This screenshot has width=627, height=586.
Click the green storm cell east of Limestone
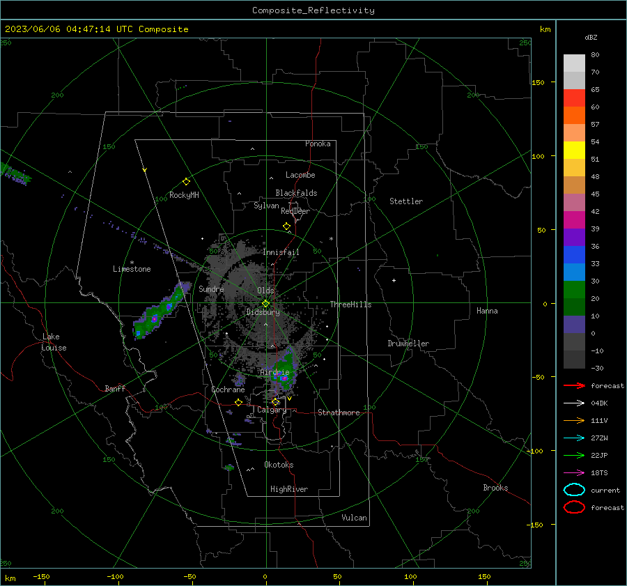[161, 311]
